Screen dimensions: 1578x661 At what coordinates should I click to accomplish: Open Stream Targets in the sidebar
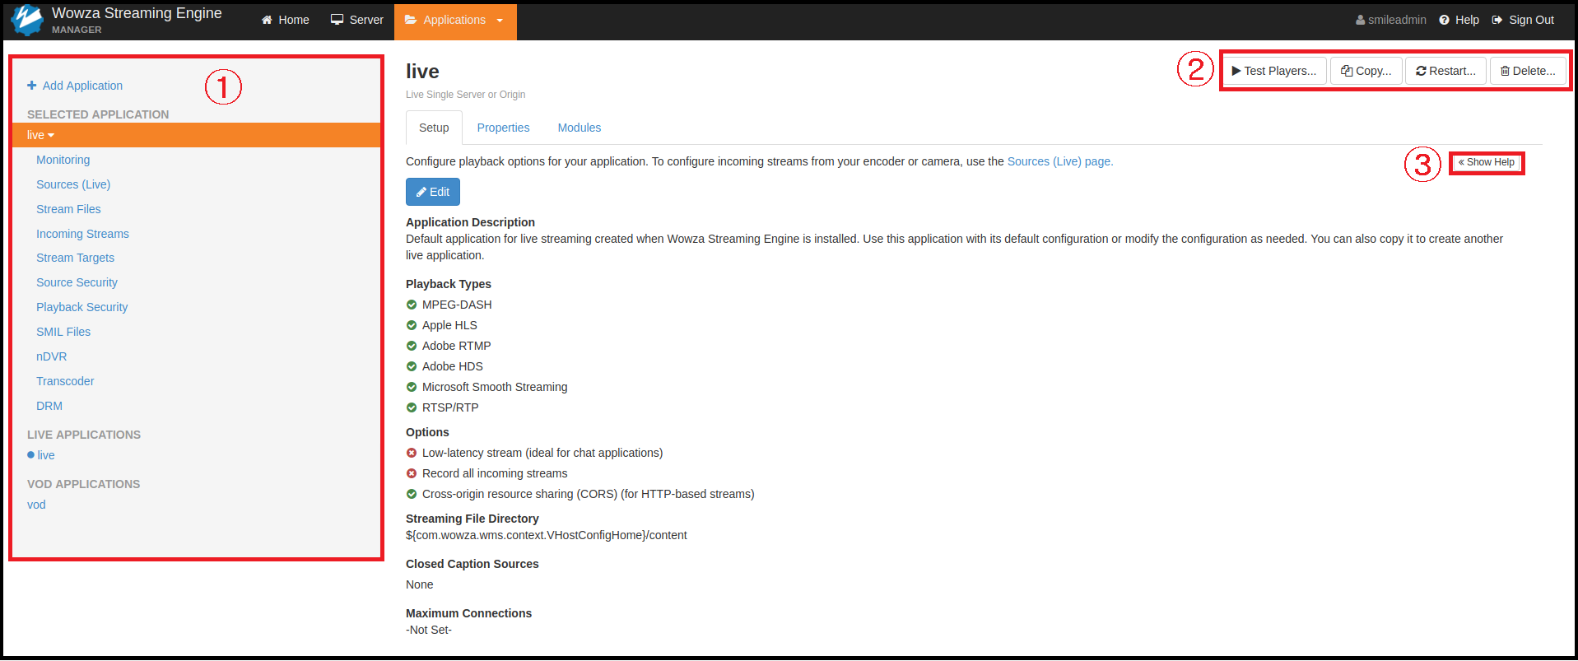(x=75, y=258)
